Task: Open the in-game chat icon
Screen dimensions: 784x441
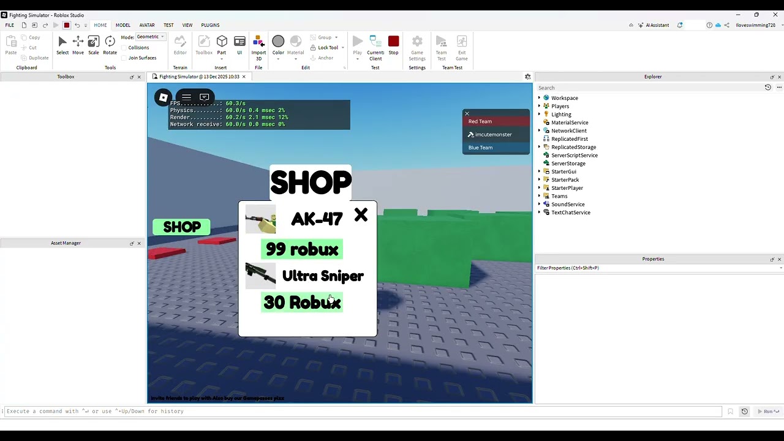Action: coord(205,97)
